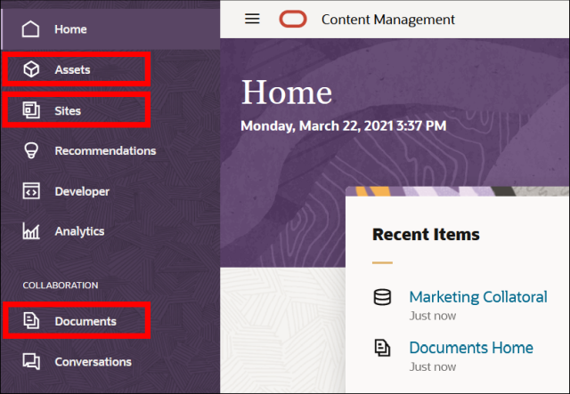Click the COLLABORATION section label
Screen dimensions: 570x394
pos(61,285)
